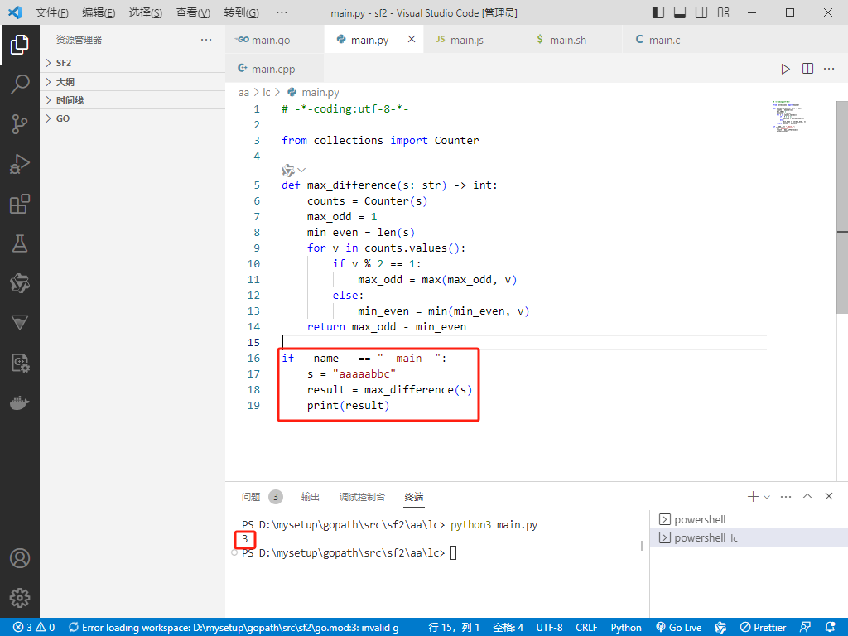Click the terminal input prompt area
This screenshot has width=848, height=636.
click(x=454, y=552)
